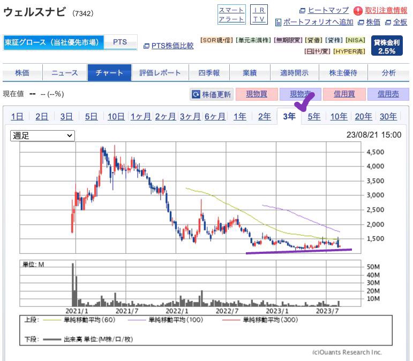Screen dimensions: 413x361
Task: Select the 3ヶ月 chart period
Action: [x=190, y=116]
